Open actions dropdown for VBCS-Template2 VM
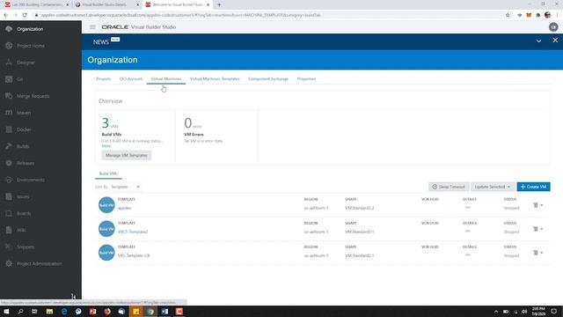Viewport: 563px width, 317px height. click(x=537, y=229)
